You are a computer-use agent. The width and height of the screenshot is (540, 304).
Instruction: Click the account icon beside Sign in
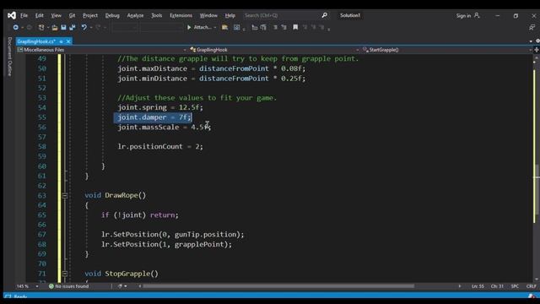(477, 15)
